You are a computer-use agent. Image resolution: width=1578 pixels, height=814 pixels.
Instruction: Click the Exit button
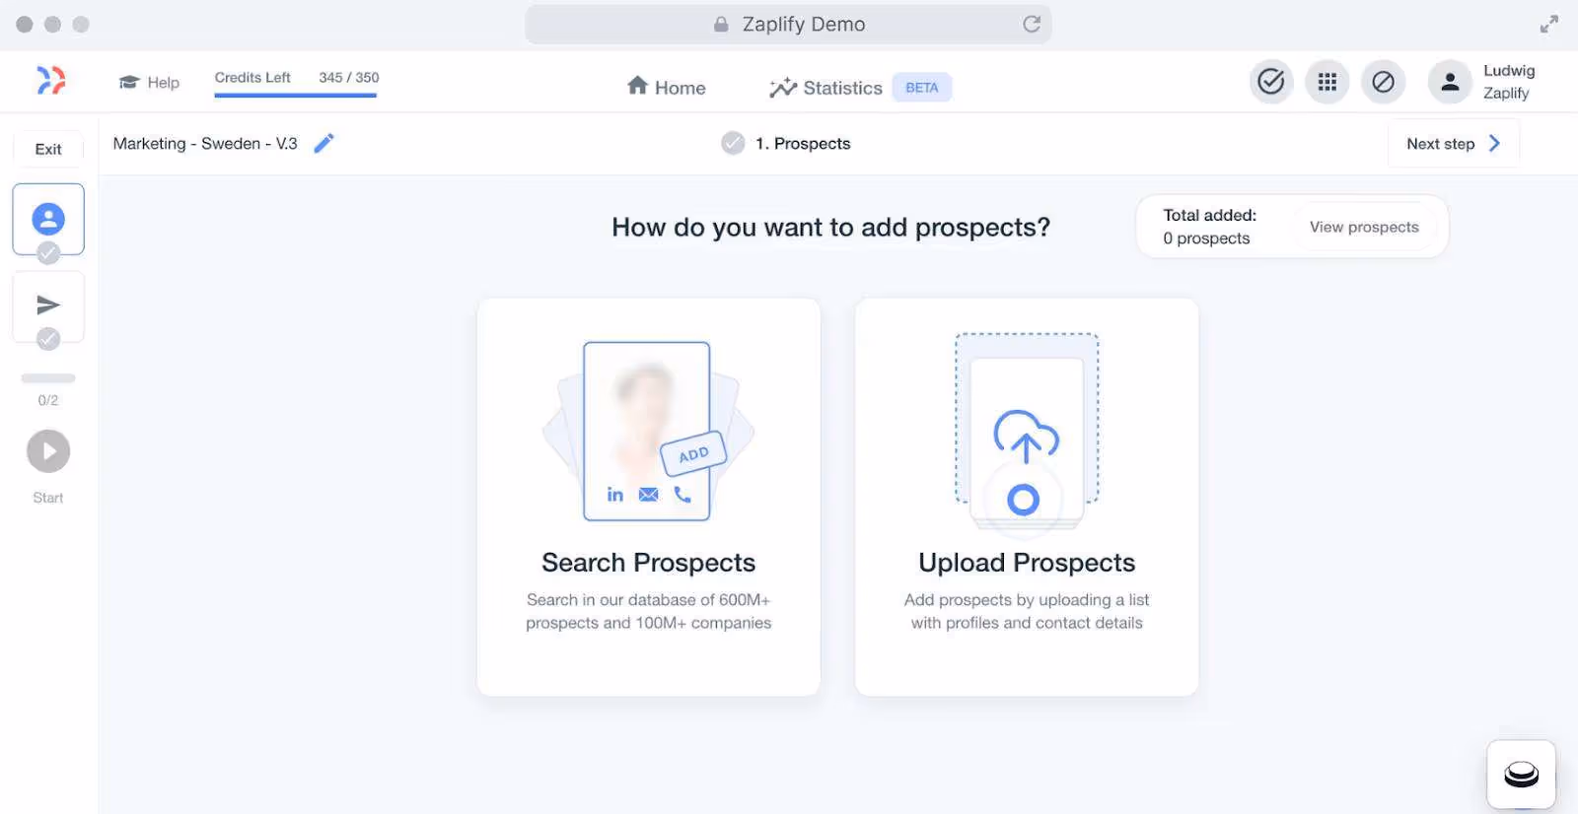coord(48,149)
